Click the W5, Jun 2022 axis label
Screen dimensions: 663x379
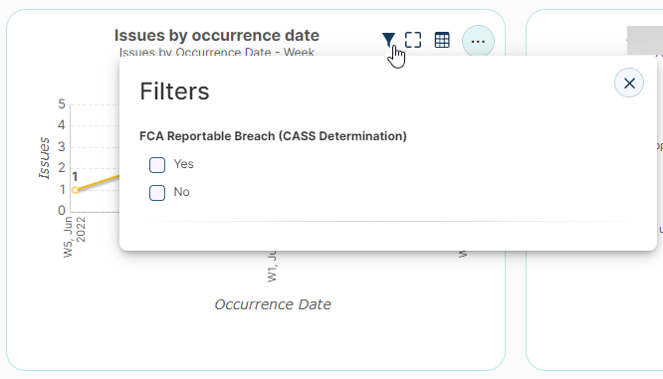(x=75, y=237)
